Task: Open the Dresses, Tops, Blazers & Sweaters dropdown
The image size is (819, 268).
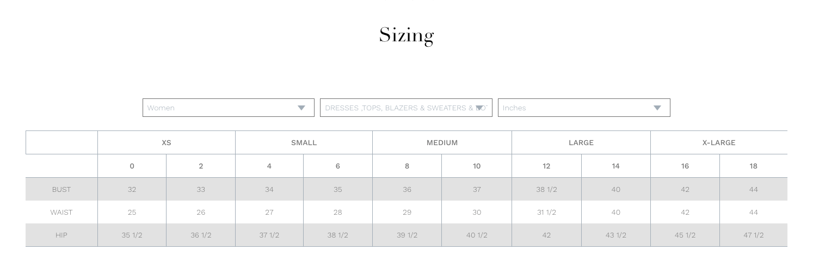Action: click(406, 108)
